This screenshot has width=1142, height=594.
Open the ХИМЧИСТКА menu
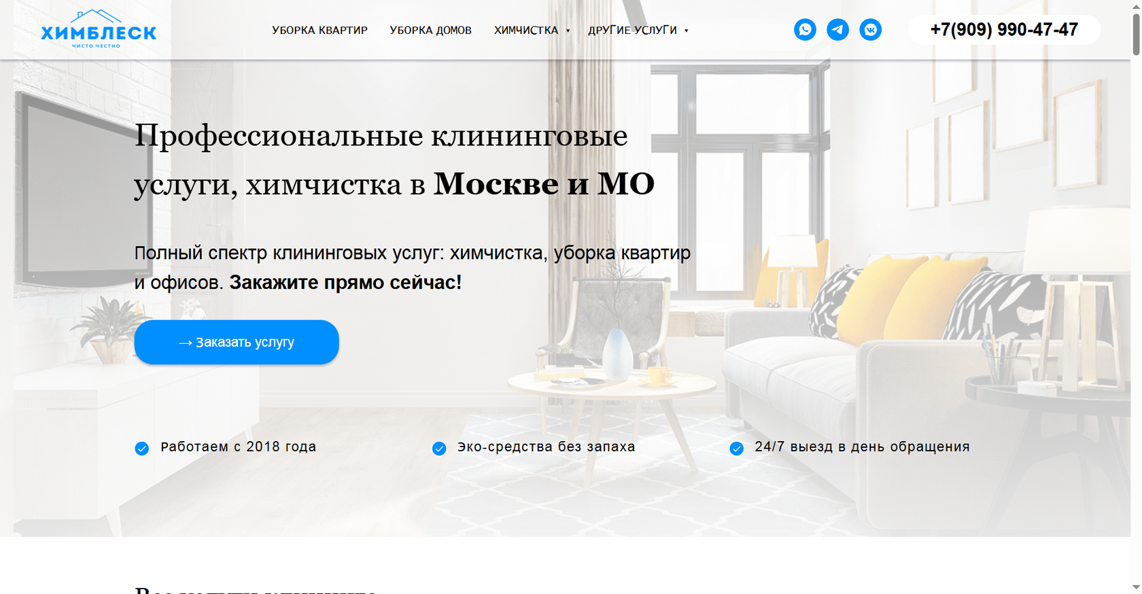(x=526, y=31)
